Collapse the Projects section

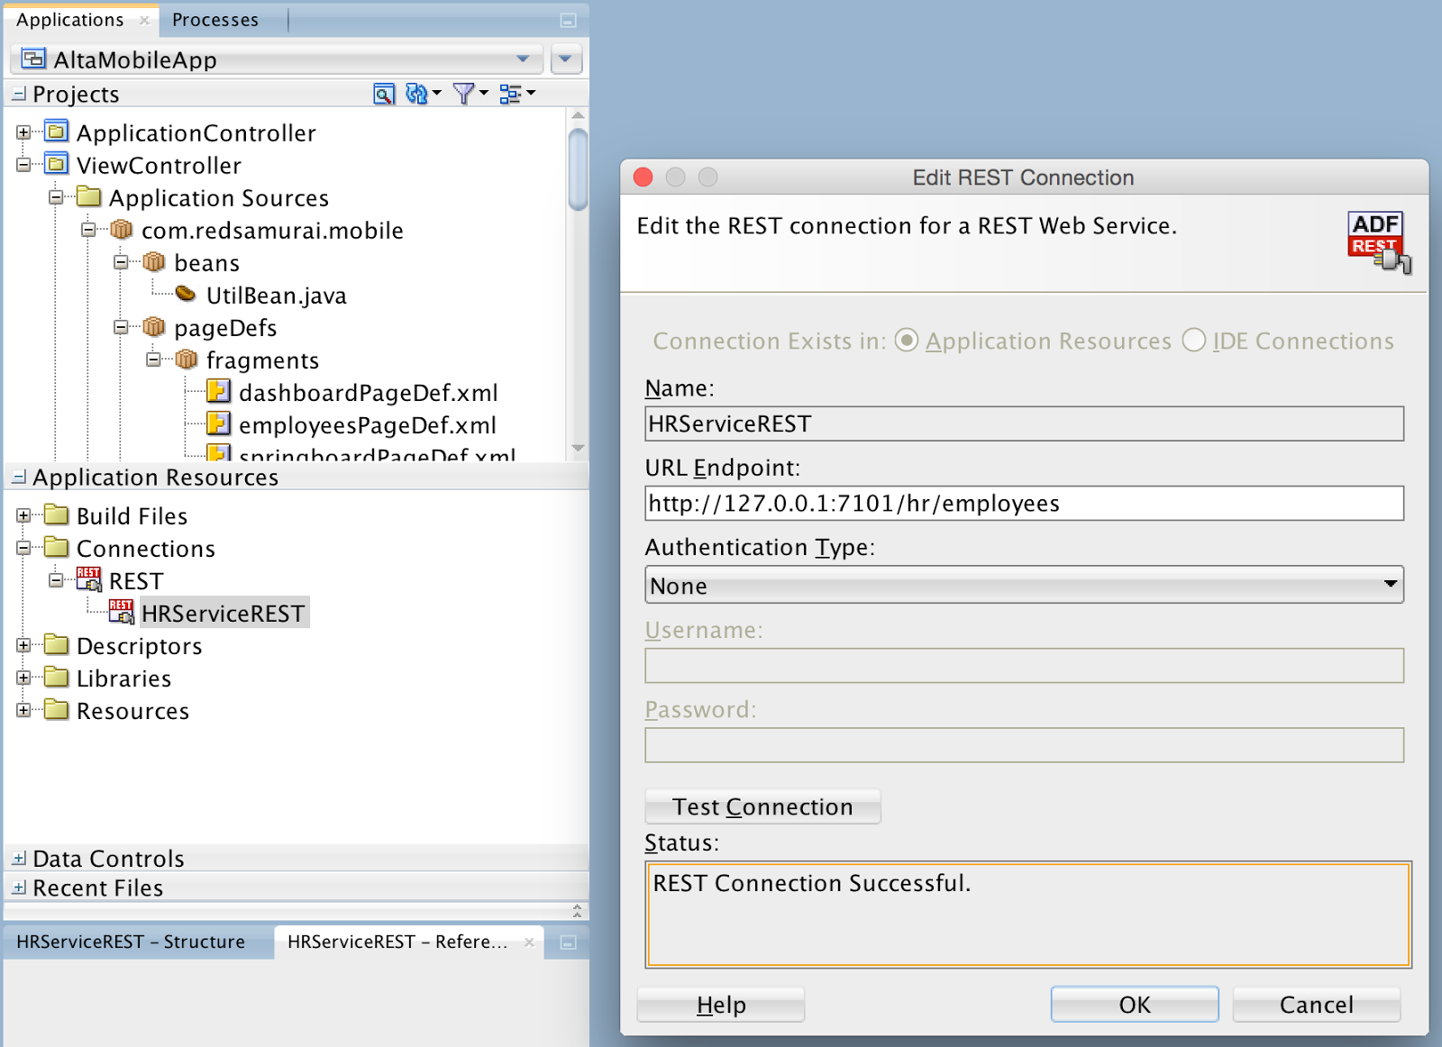(19, 94)
